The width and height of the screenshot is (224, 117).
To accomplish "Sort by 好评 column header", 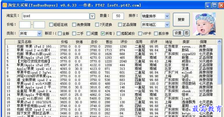I will point(155,42).
